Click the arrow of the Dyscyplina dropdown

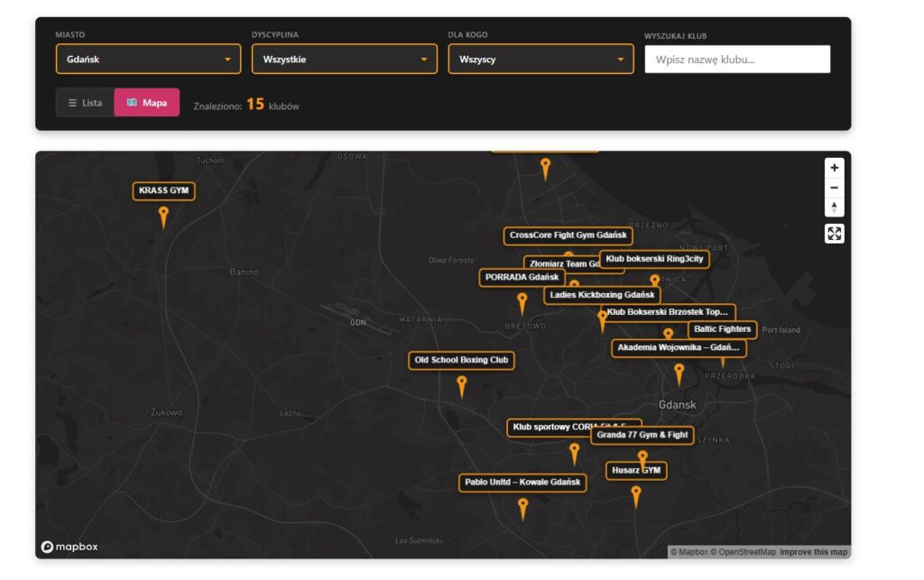pyautogui.click(x=424, y=60)
